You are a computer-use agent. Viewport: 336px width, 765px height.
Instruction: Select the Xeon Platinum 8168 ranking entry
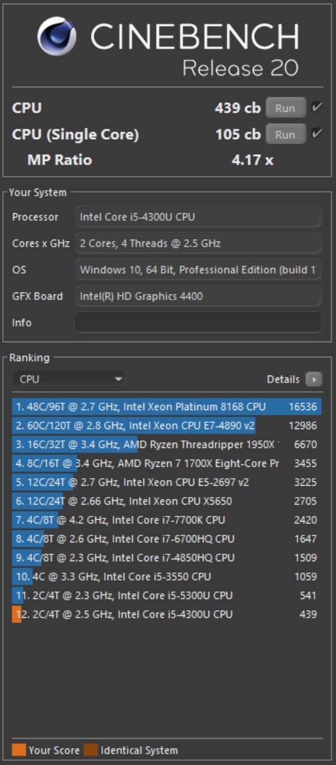167,406
